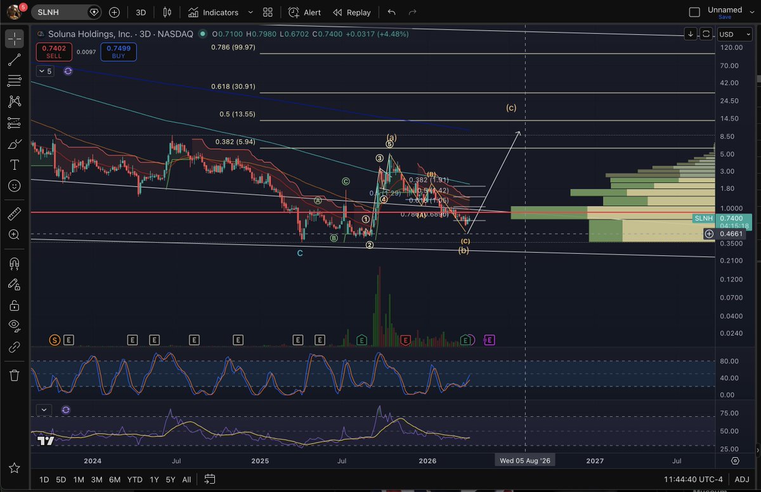Toggle stay in drawing mode
This screenshot has height=492, width=761.
[x=15, y=284]
